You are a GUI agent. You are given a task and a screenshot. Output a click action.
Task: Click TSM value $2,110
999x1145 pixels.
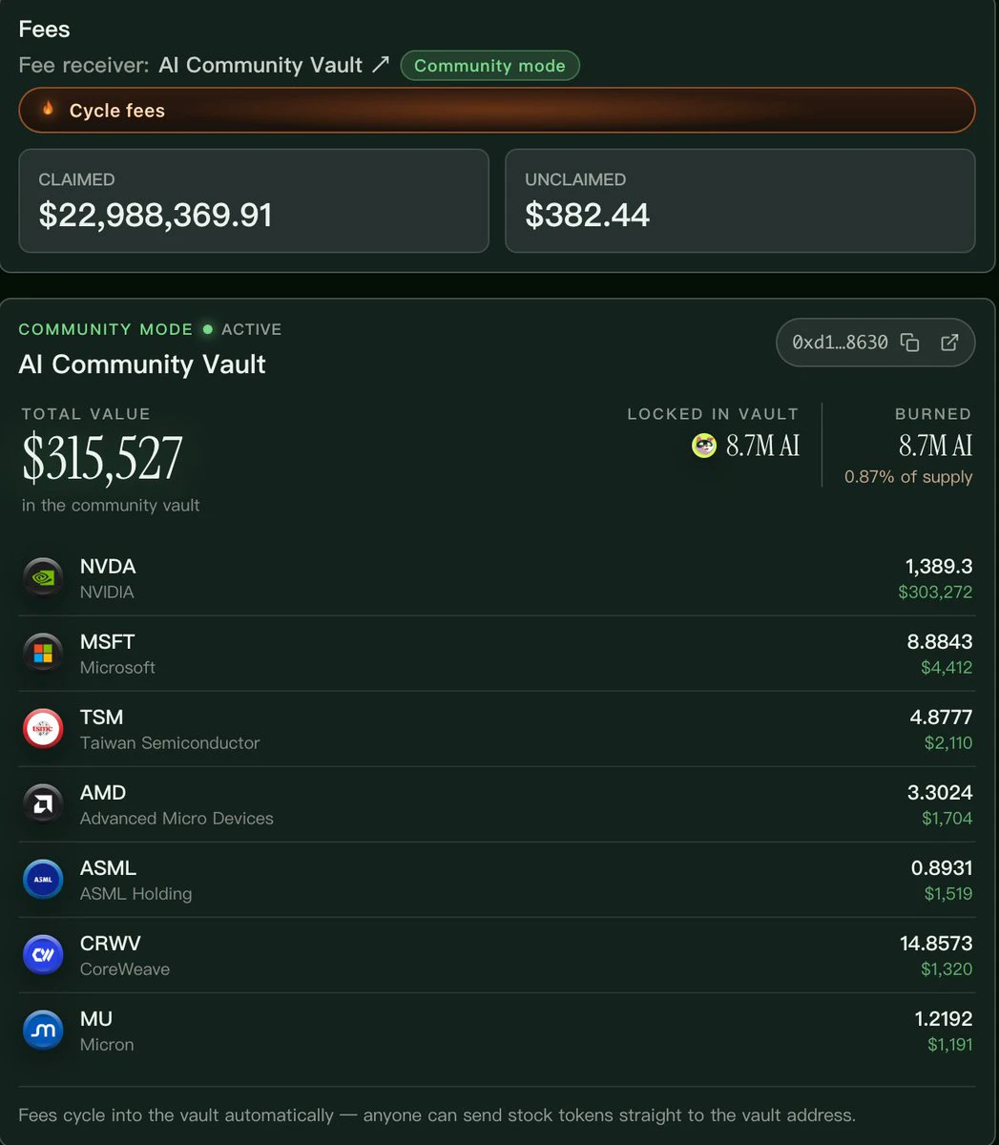[948, 743]
